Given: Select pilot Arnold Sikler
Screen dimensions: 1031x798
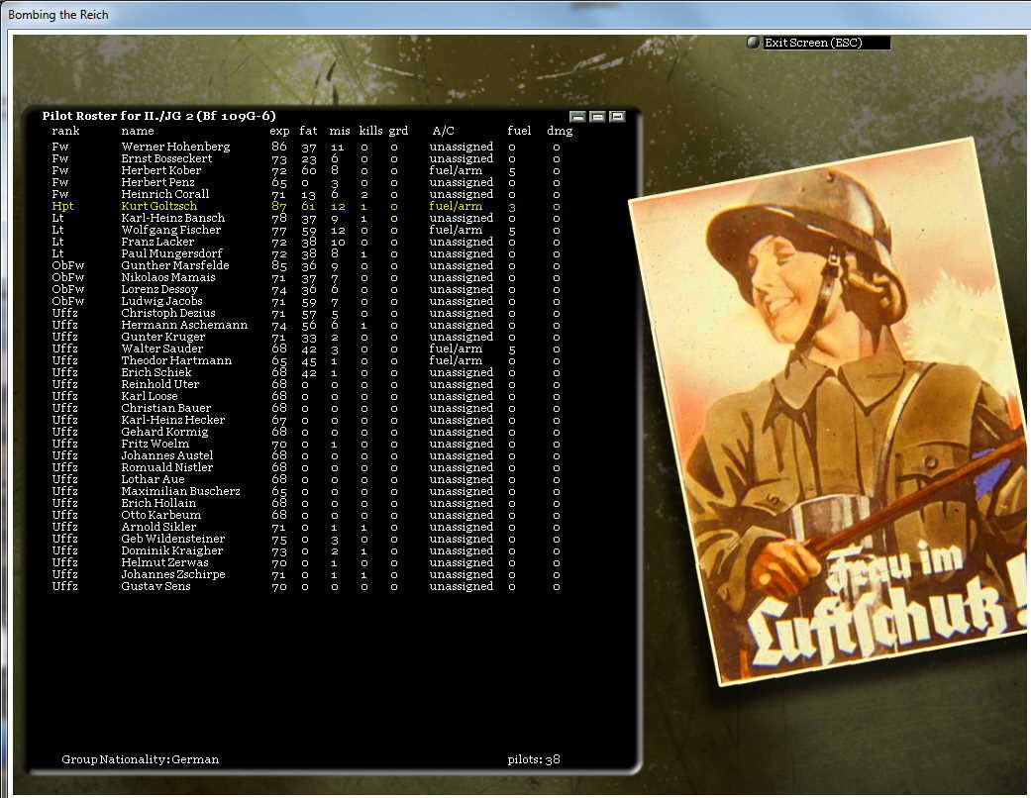Looking at the screenshot, I should pyautogui.click(x=158, y=526).
